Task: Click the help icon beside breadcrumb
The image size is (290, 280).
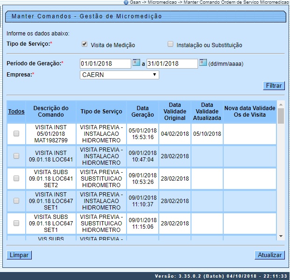Action: (126, 2)
